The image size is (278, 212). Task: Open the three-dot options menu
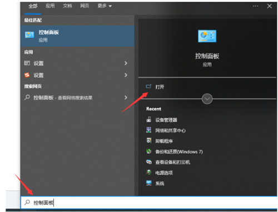click(255, 6)
